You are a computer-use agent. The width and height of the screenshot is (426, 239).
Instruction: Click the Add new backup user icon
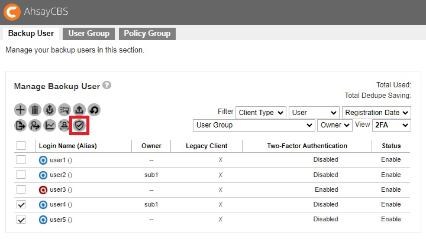point(21,110)
